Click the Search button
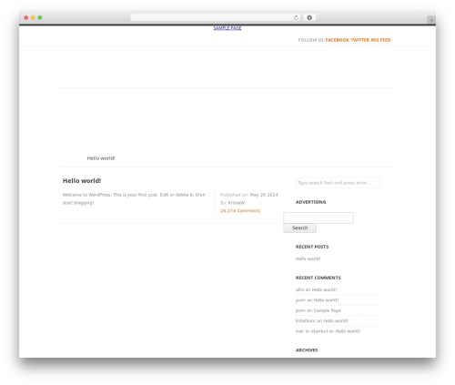 [x=299, y=228]
